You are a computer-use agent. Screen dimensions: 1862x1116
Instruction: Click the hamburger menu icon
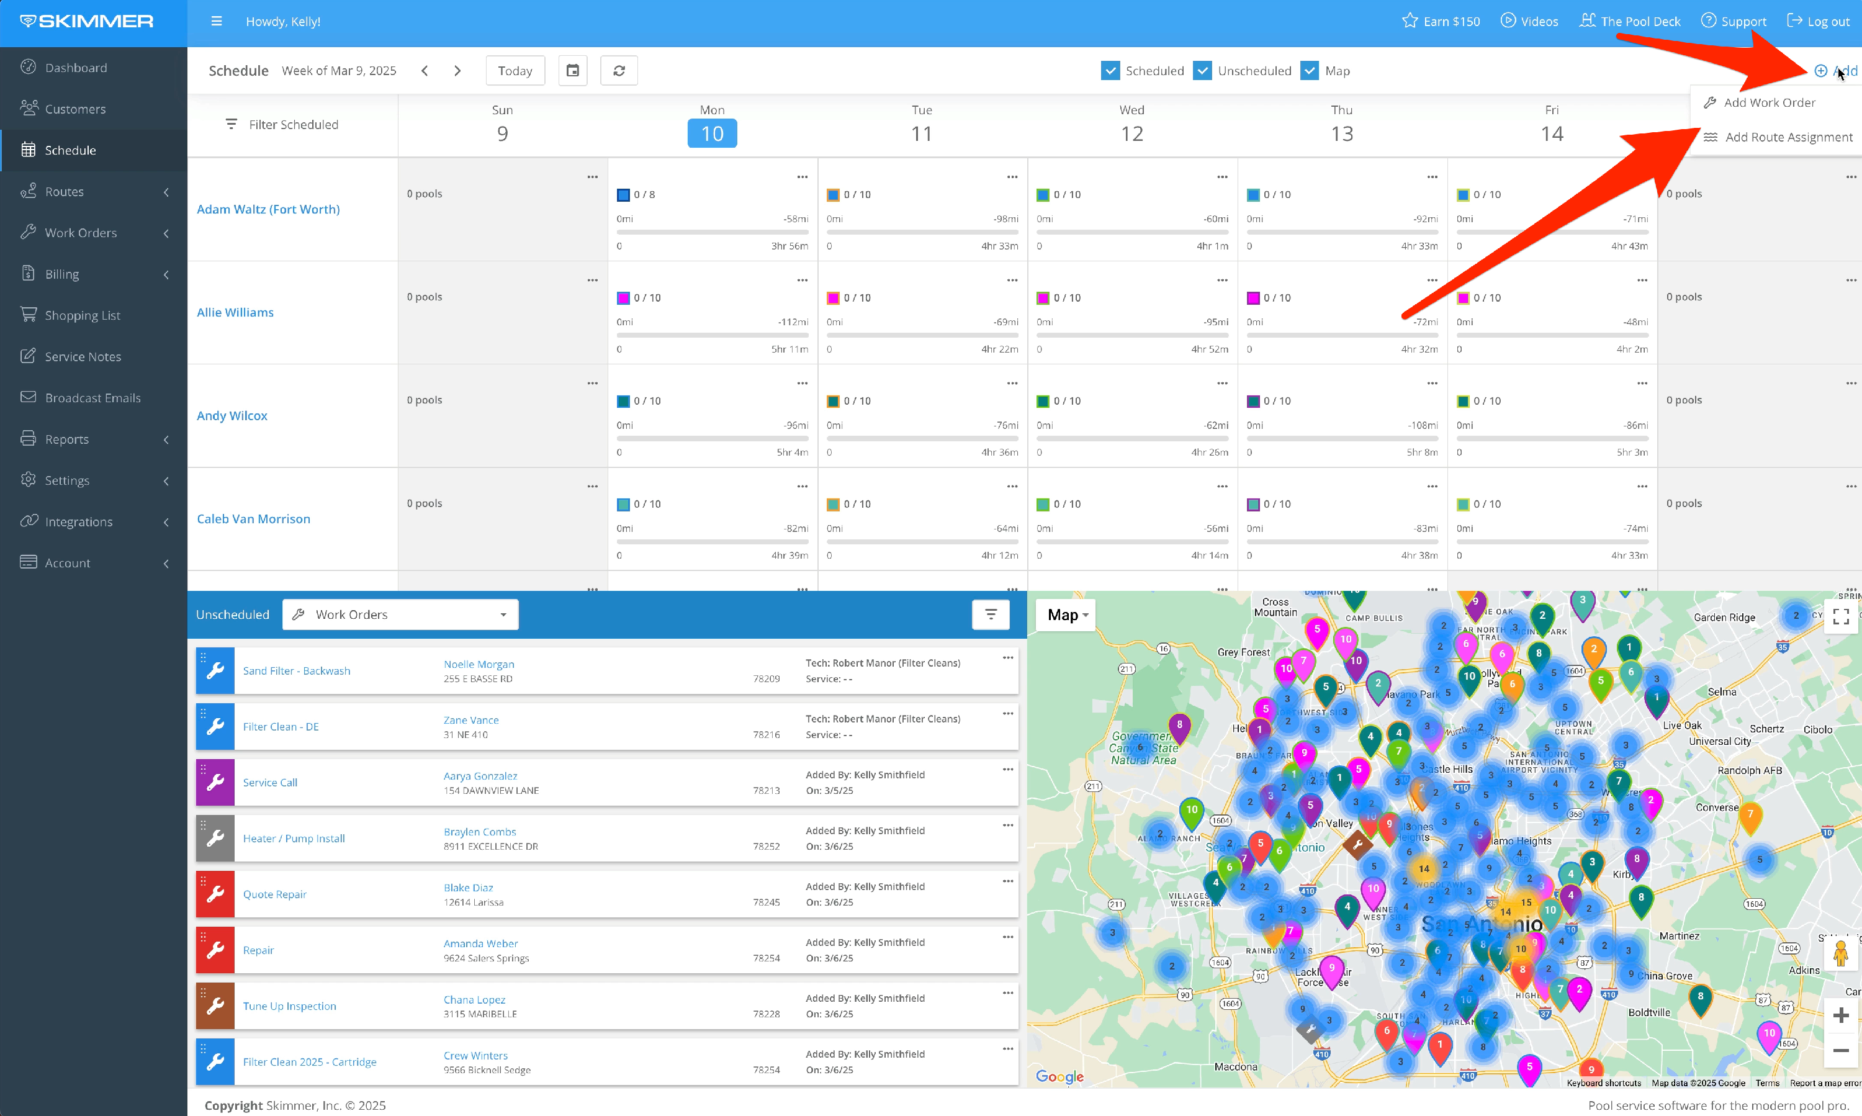(x=217, y=21)
